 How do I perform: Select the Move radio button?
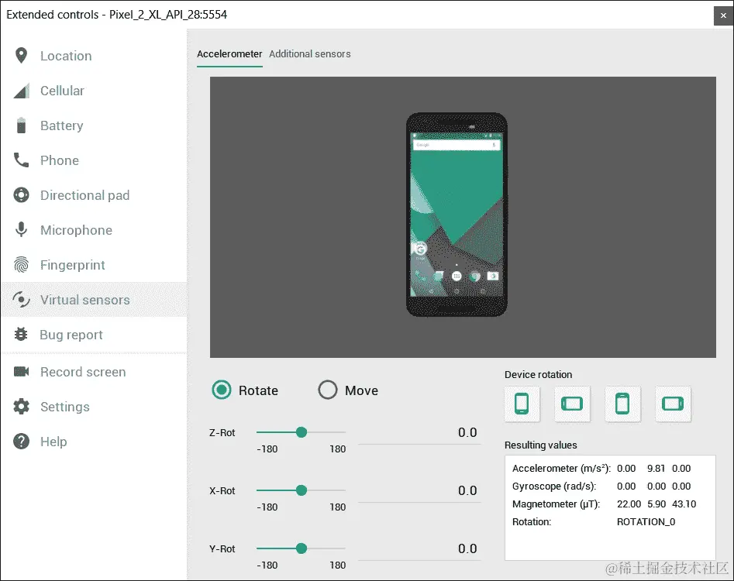point(328,390)
